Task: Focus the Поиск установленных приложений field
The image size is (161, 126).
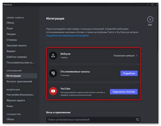Action: [x=93, y=120]
